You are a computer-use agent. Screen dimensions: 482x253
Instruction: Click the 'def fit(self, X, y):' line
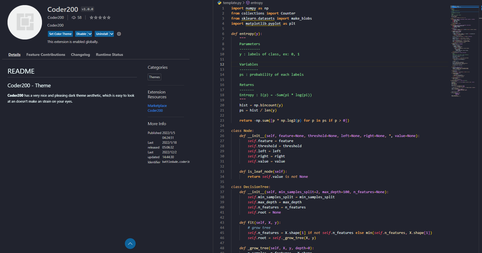click(260, 223)
